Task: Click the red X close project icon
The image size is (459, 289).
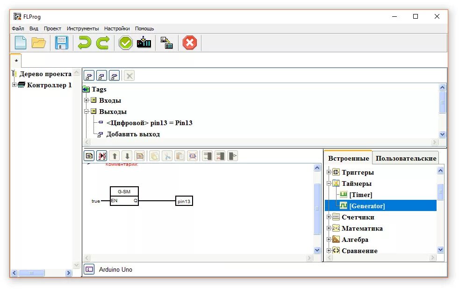Action: [190, 42]
